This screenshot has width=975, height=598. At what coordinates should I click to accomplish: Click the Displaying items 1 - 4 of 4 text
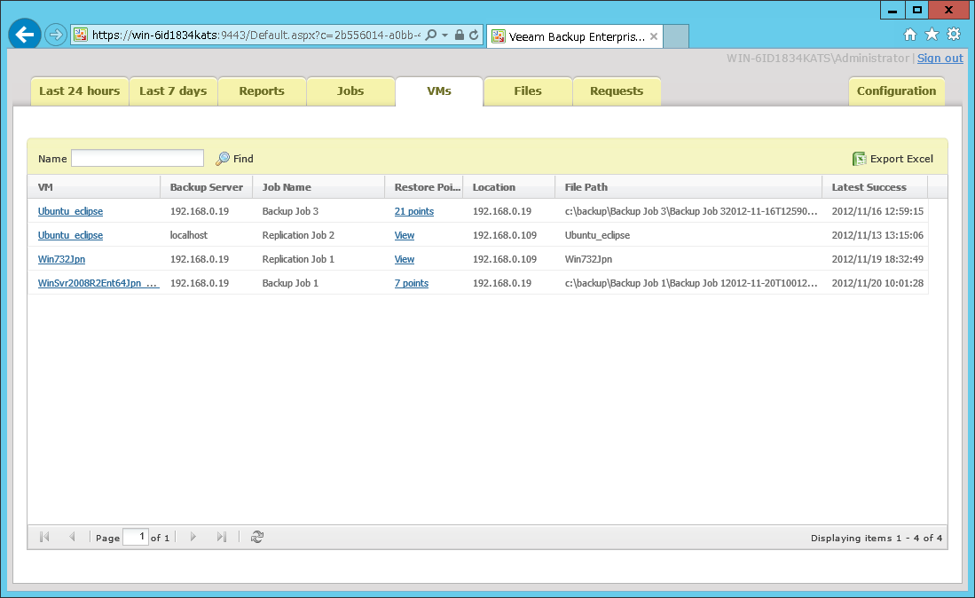(877, 539)
